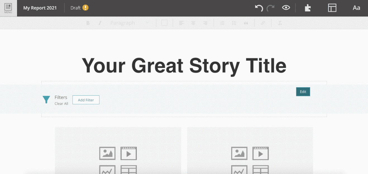
Task: Open the Aa typography settings
Action: [x=356, y=8]
